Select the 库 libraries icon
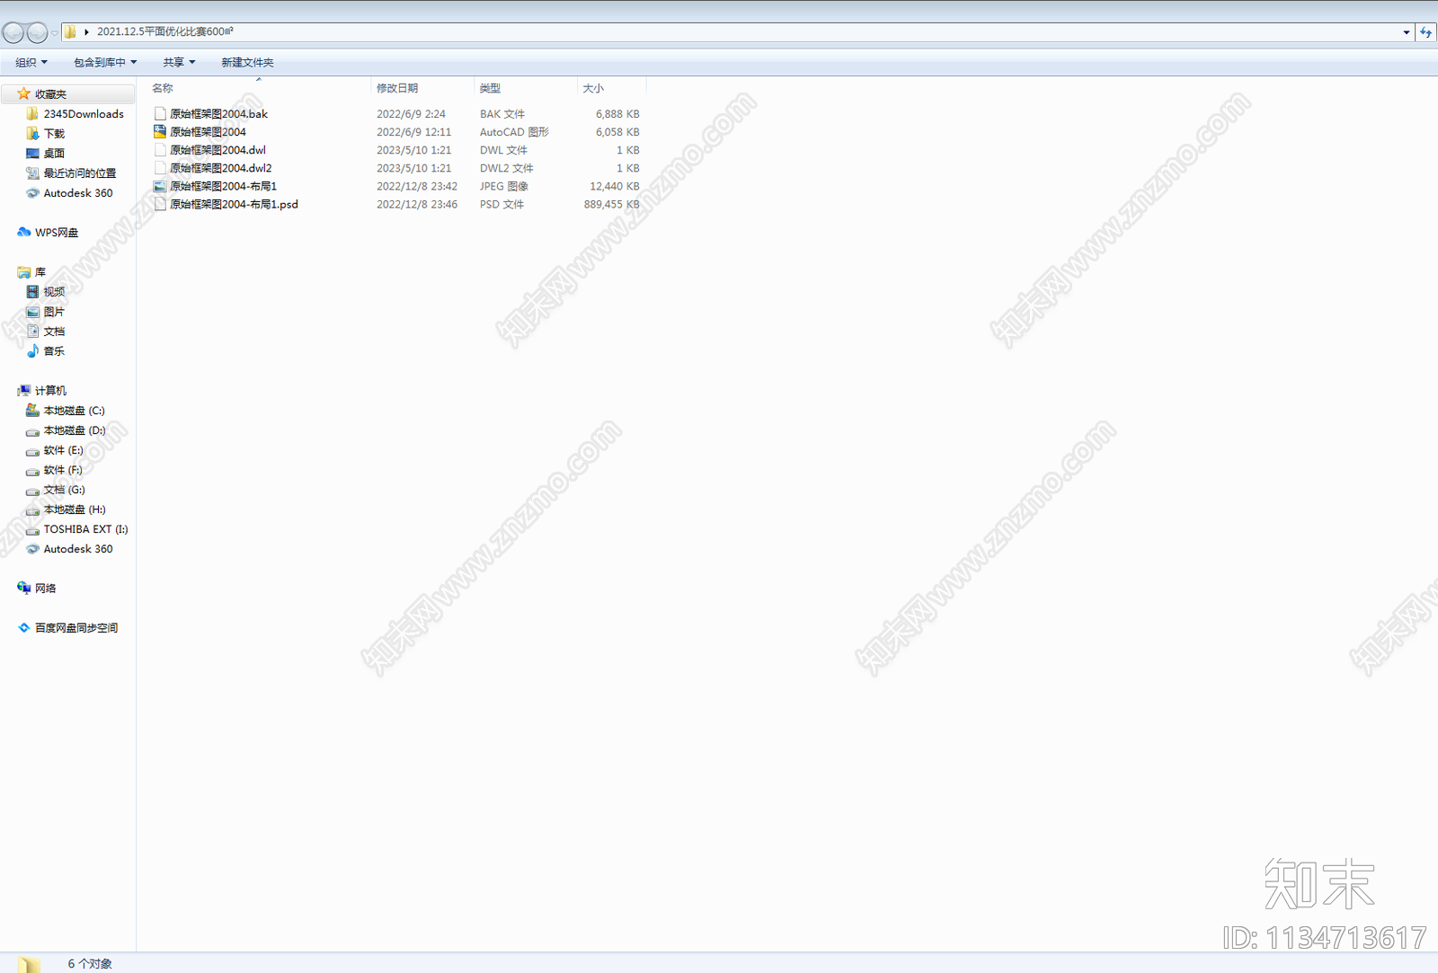 (x=24, y=272)
